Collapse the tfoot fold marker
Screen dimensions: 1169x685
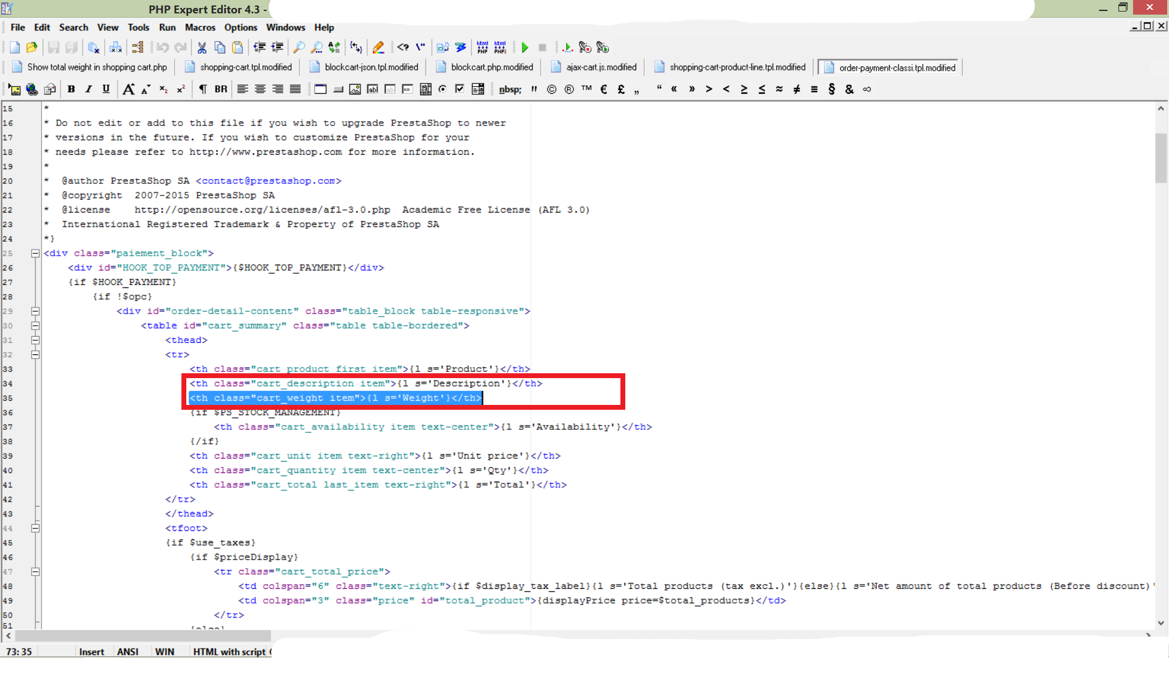pos(35,529)
